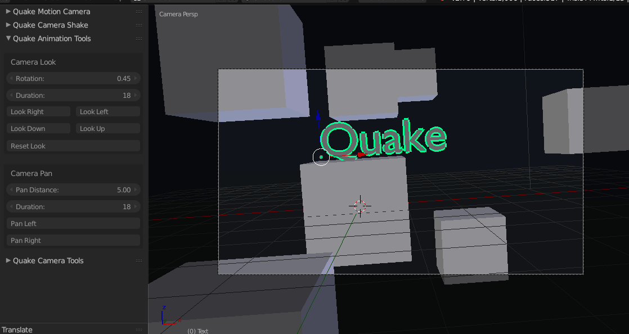Expand the Translate panel at bottom left
The height and width of the screenshot is (334, 629).
click(17, 330)
